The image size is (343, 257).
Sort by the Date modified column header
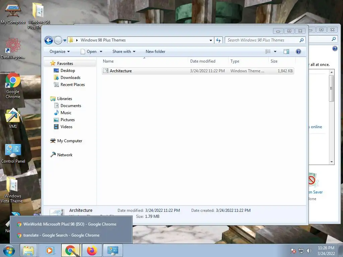(x=208, y=61)
